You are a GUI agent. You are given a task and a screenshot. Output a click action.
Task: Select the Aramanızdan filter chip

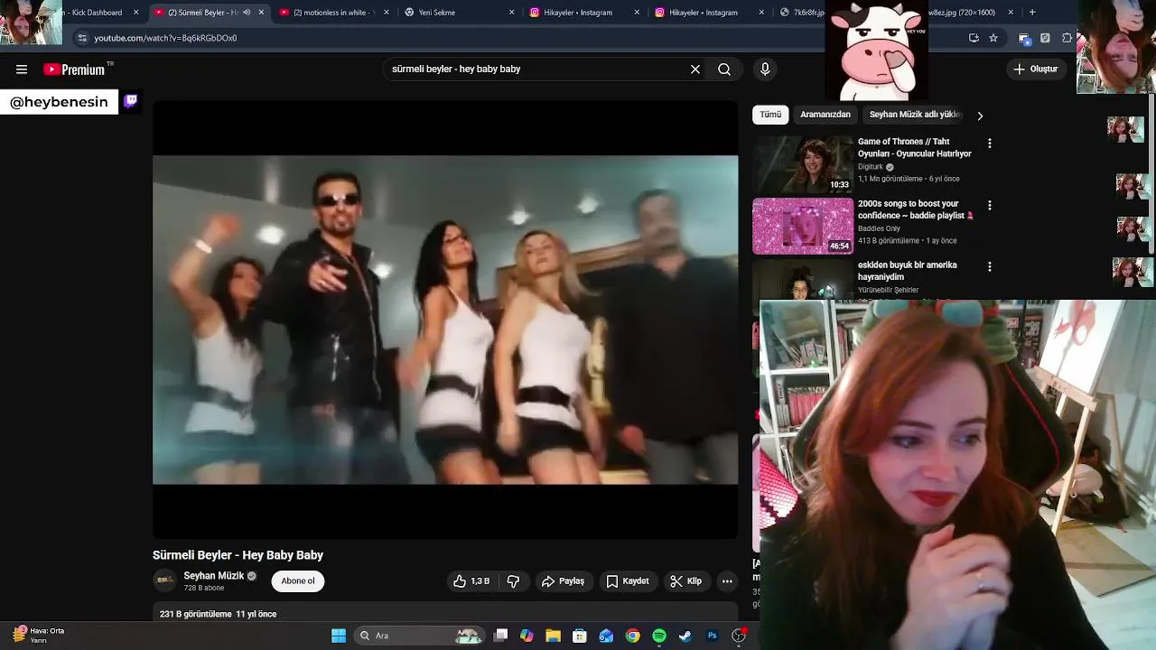(x=825, y=115)
